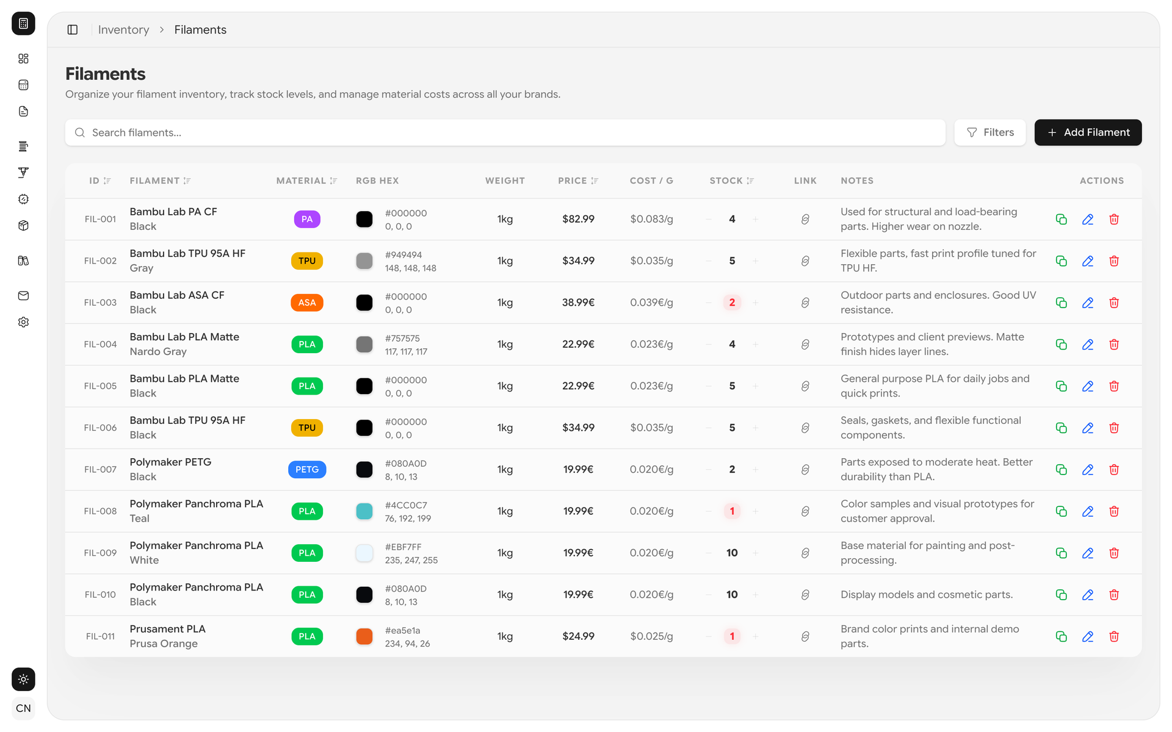Open the 3D printer nozzle section in sidebar
Screen dimensions: 1172x732
click(x=23, y=173)
